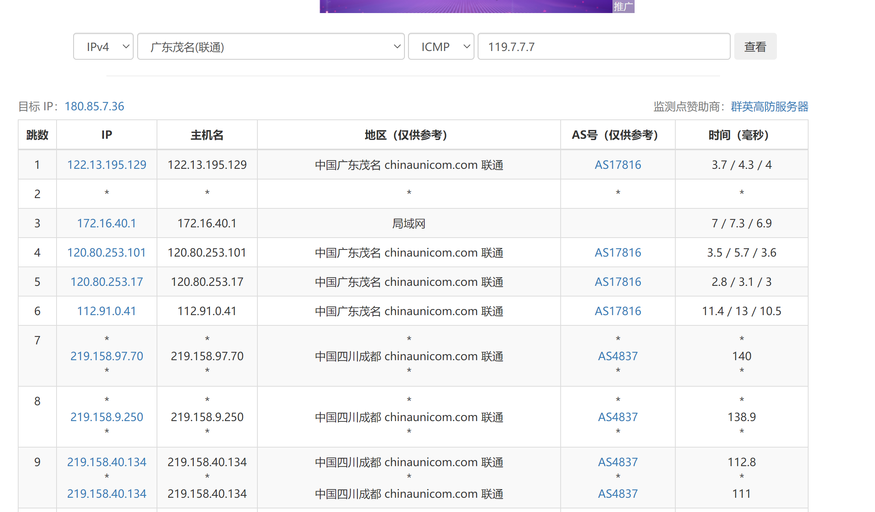Click region text 中国四川成都 in hop 8 row

[348, 417]
